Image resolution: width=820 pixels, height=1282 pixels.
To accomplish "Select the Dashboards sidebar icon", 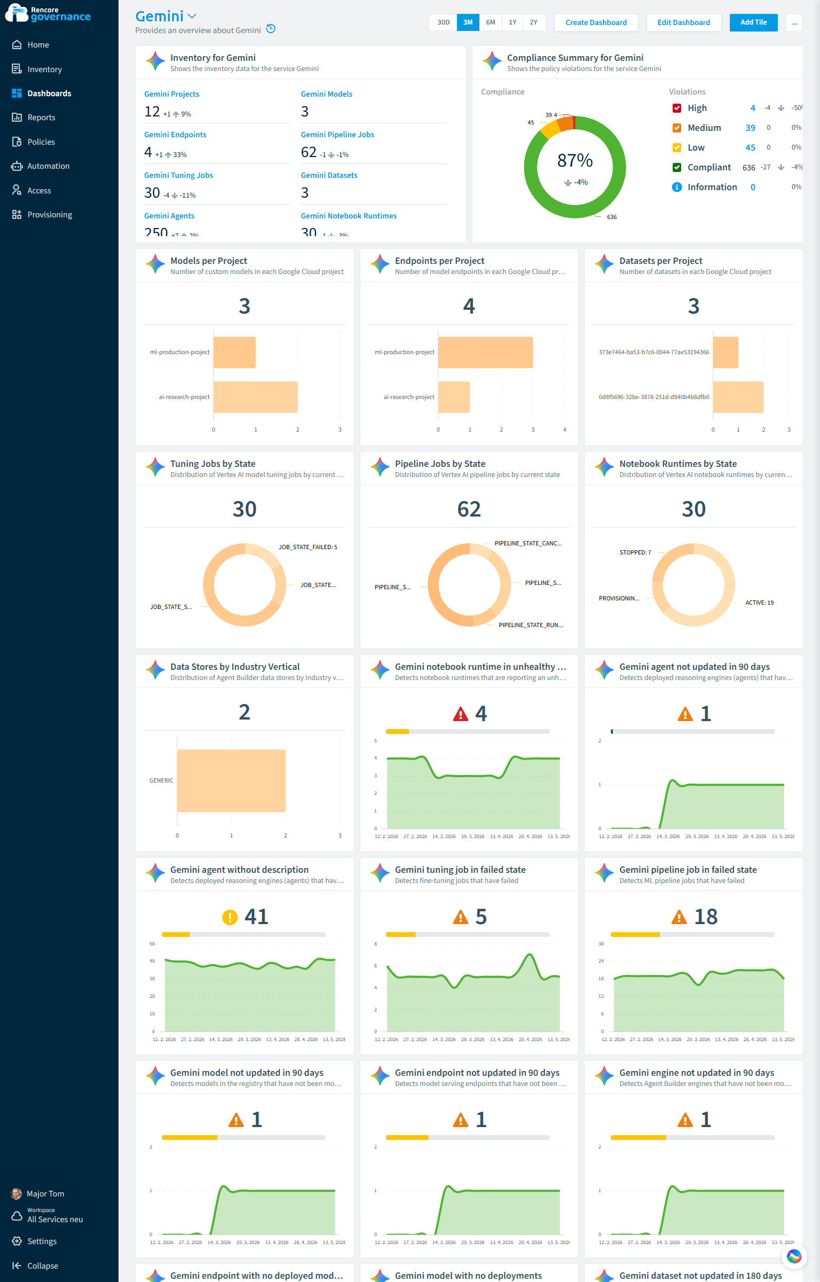I will [x=17, y=93].
